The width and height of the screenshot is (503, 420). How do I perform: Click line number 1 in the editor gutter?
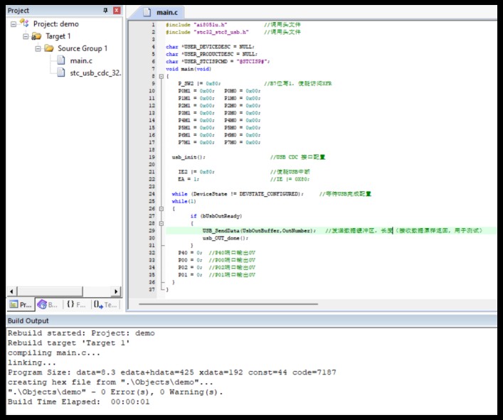pyautogui.click(x=153, y=25)
